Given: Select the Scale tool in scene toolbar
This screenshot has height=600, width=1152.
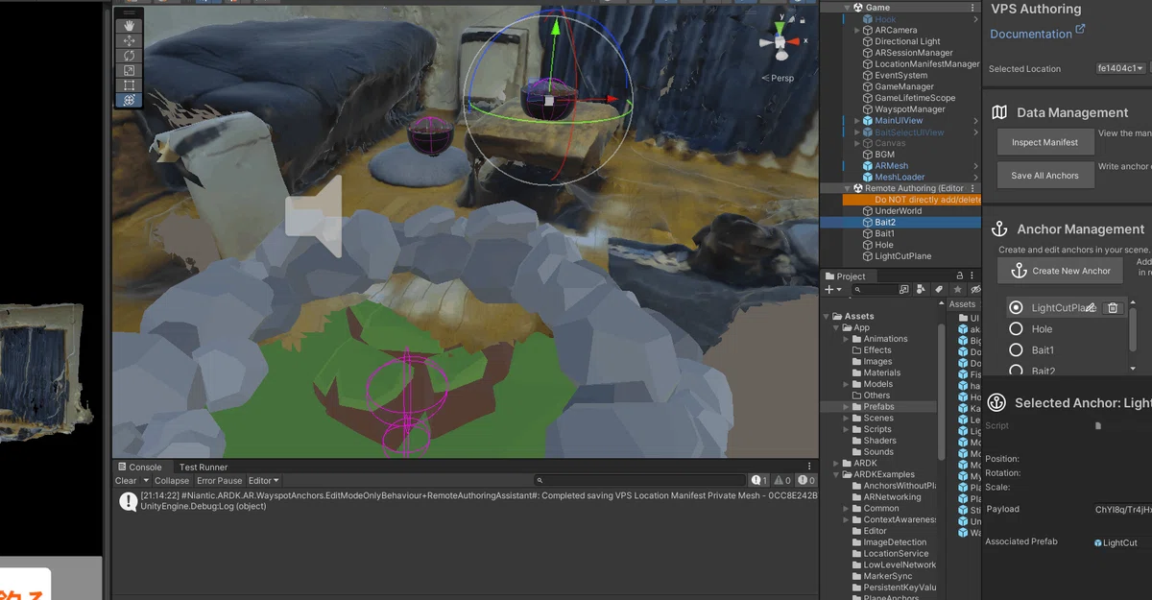Looking at the screenshot, I should pos(129,70).
